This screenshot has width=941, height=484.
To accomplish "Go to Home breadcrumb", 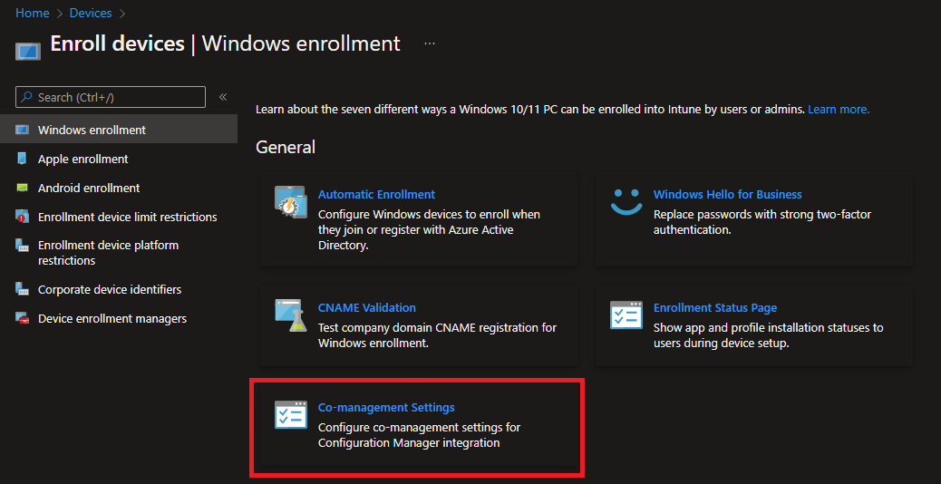I will pyautogui.click(x=33, y=13).
